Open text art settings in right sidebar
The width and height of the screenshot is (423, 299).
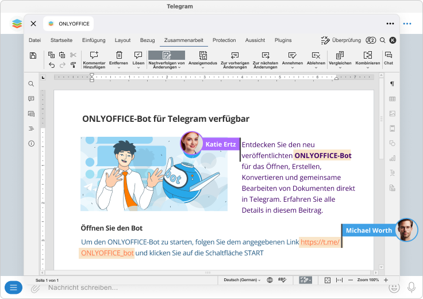[392, 173]
